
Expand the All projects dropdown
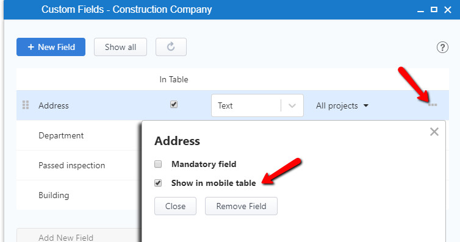342,106
